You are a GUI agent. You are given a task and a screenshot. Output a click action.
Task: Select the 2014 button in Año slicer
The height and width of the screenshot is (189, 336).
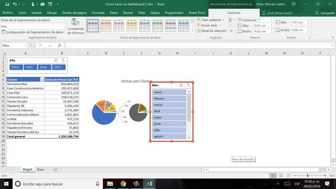pyautogui.click(x=16, y=67)
